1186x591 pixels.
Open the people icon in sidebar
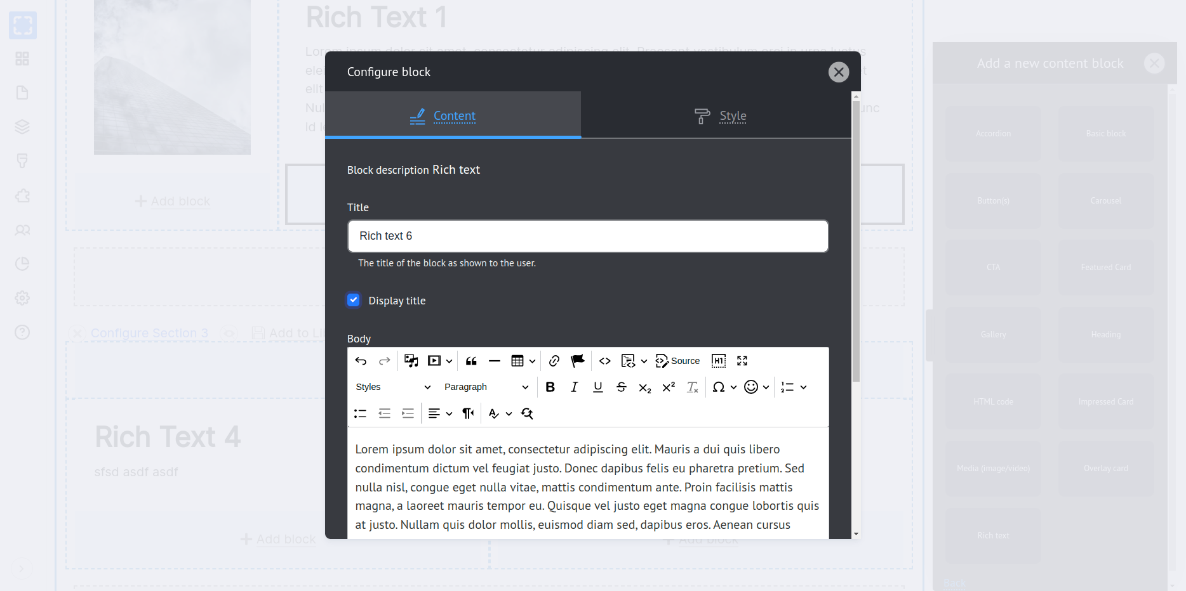[22, 230]
